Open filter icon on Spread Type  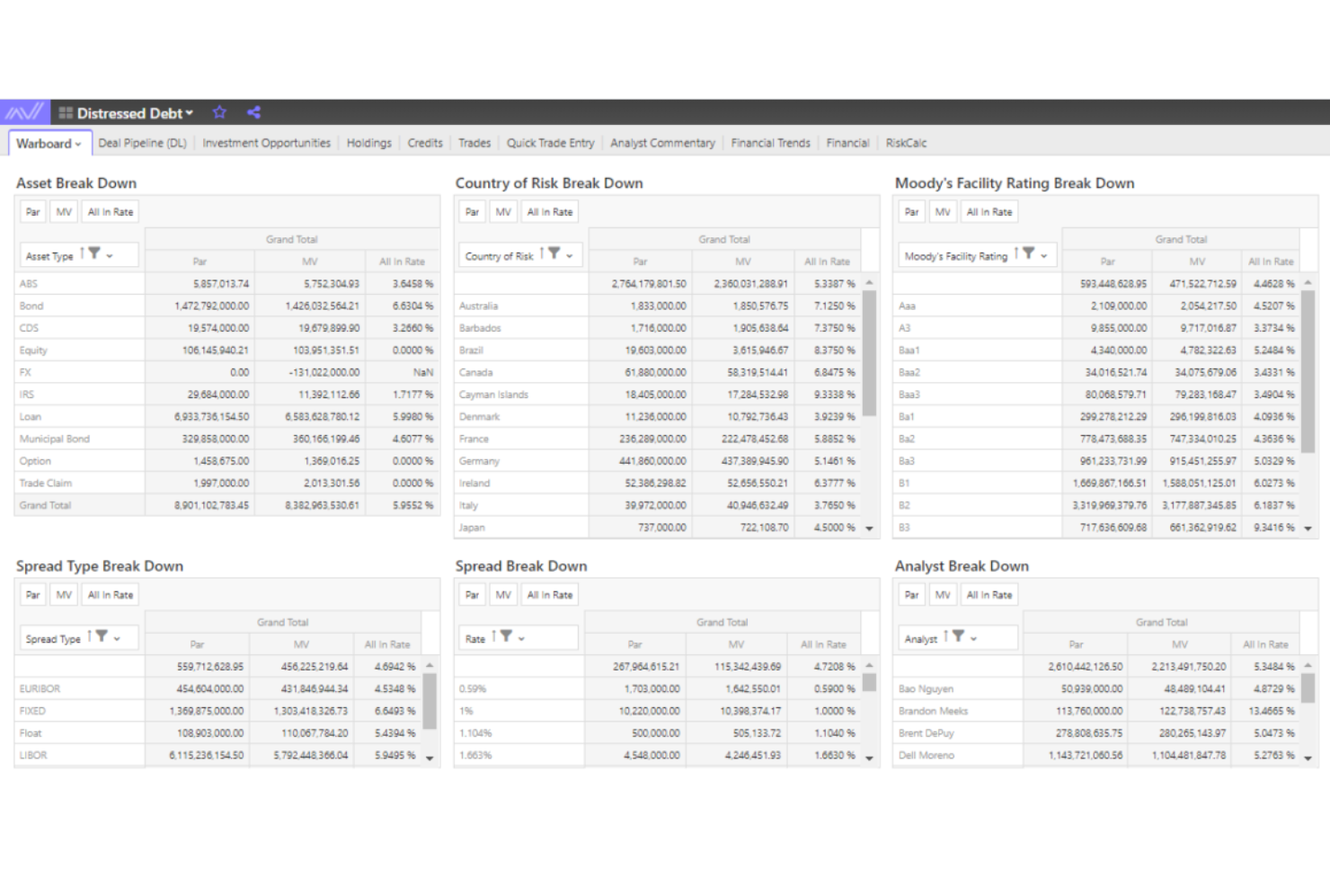[x=102, y=637]
